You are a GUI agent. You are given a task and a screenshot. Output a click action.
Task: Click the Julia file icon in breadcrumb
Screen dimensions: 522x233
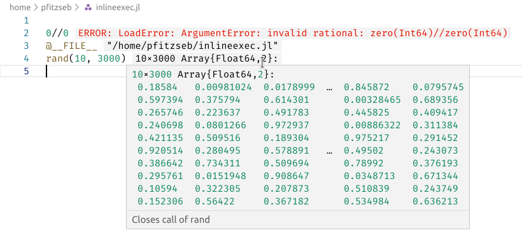click(88, 8)
